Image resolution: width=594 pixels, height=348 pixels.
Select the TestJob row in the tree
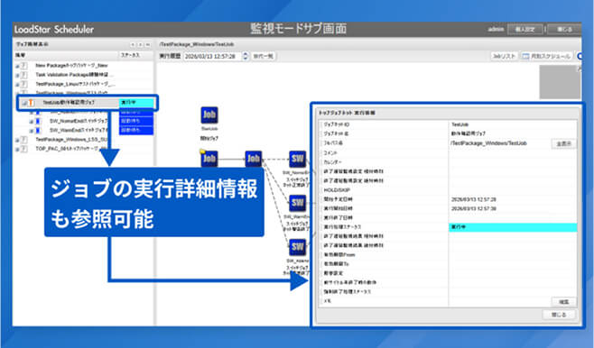[x=87, y=103]
